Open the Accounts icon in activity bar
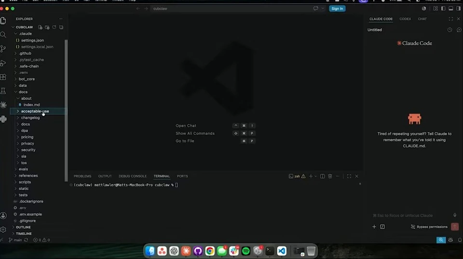 [3, 216]
